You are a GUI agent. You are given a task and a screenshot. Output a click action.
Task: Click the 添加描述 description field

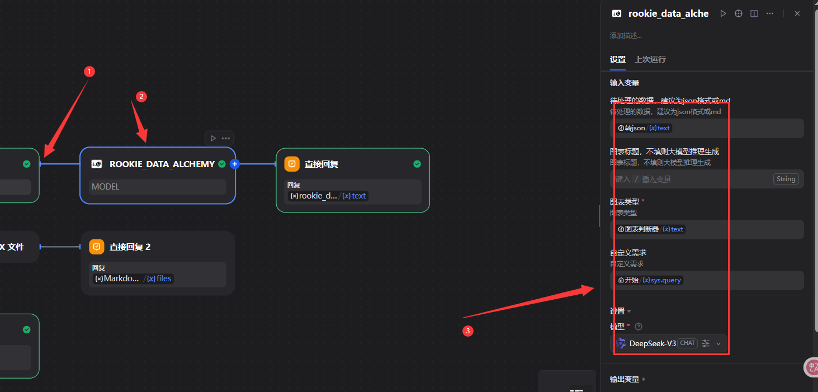coord(626,36)
